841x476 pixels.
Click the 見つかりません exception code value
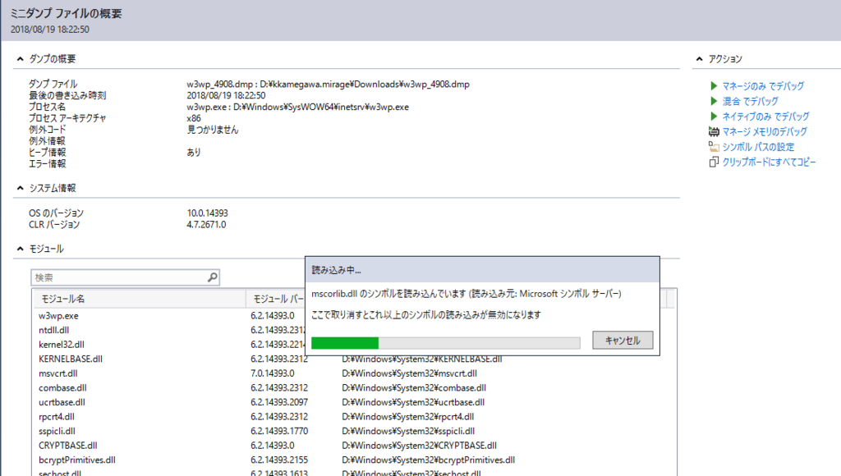[x=213, y=130]
